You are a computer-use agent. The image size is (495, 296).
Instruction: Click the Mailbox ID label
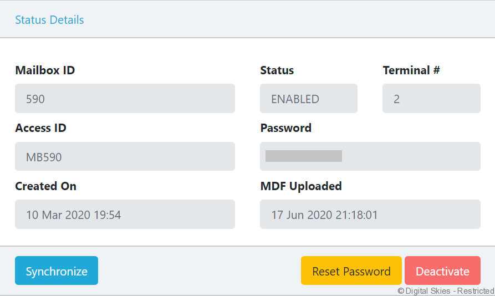pos(45,70)
